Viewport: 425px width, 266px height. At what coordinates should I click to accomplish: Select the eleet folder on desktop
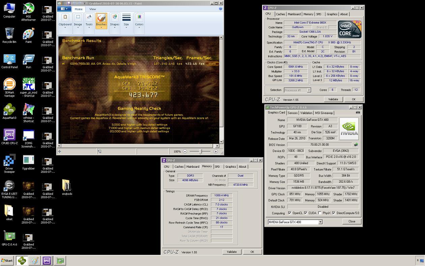pyautogui.click(x=9, y=213)
